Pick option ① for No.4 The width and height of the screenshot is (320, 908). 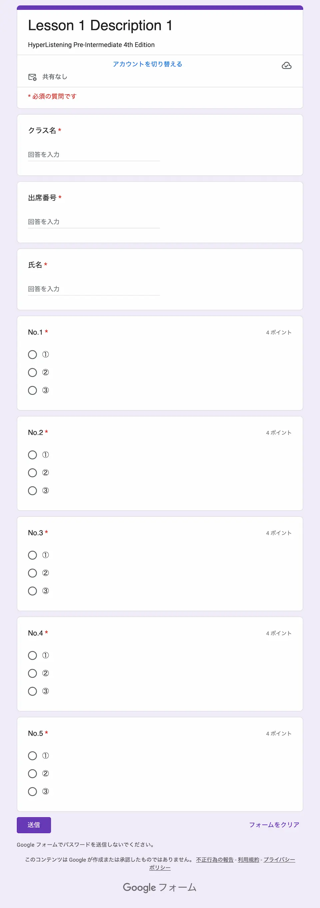point(32,656)
